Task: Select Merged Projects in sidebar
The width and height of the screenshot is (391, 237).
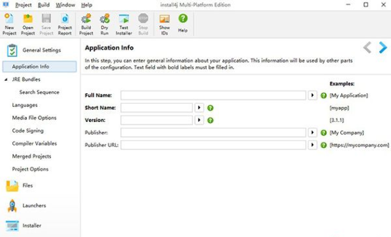Action: 32,157
